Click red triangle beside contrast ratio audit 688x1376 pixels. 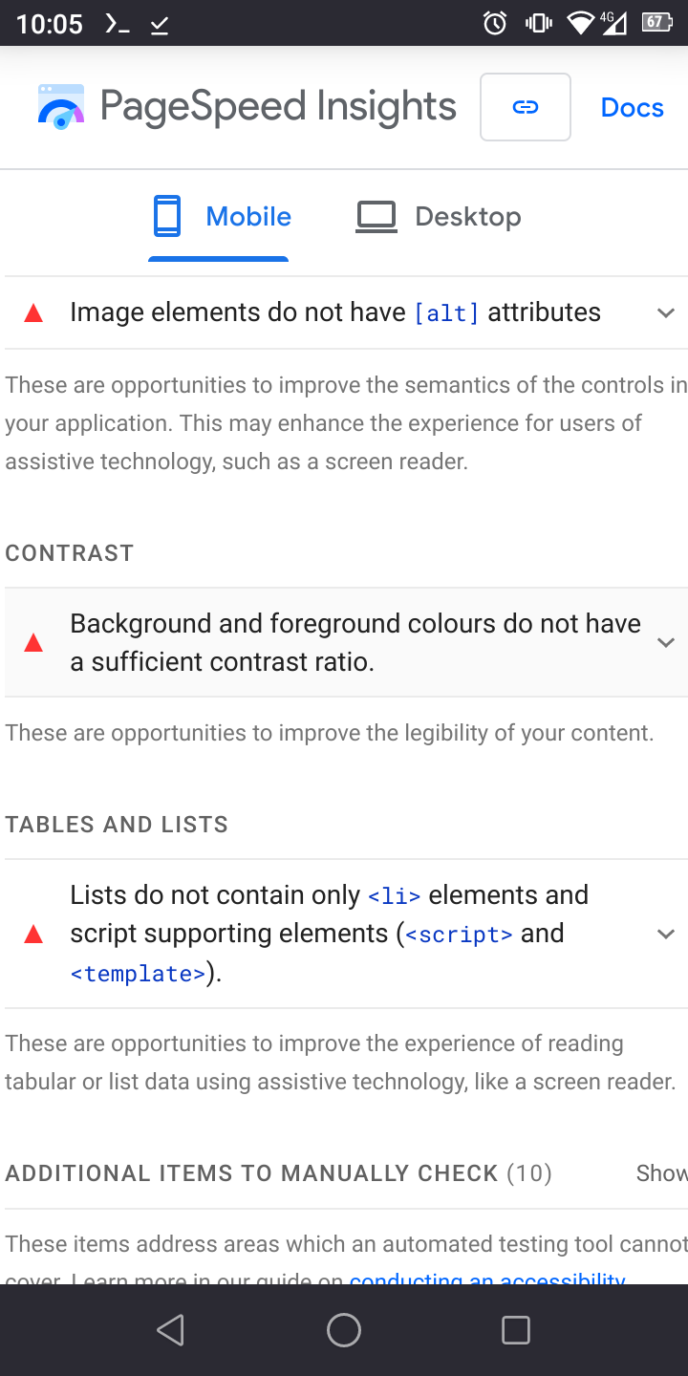click(x=33, y=642)
